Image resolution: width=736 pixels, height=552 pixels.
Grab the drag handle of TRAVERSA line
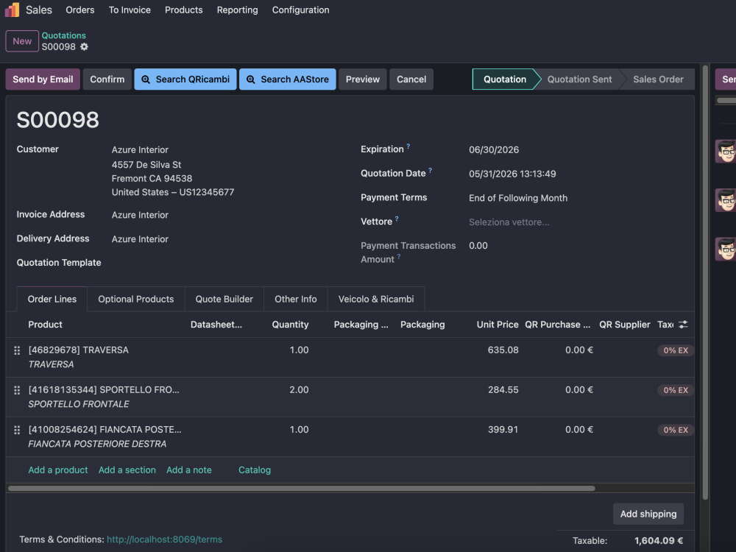(17, 350)
